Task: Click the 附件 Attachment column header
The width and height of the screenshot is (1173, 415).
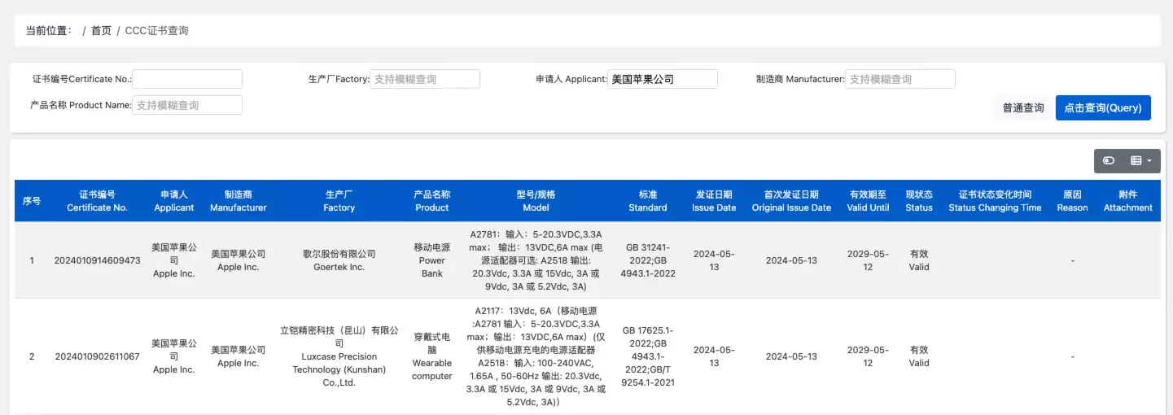Action: point(1127,201)
